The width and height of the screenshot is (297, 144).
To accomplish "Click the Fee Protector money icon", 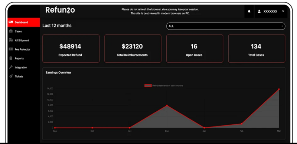I will coord(11,49).
